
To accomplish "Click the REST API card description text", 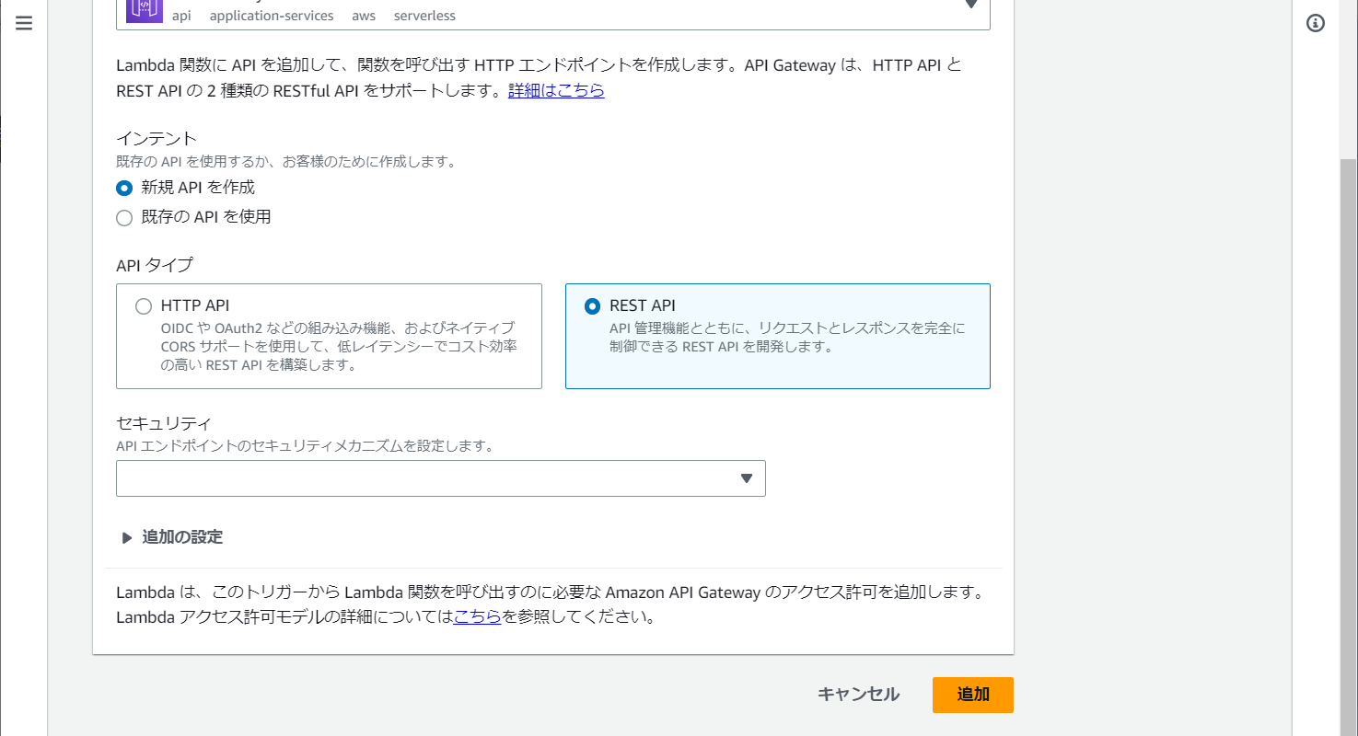I will click(x=787, y=338).
